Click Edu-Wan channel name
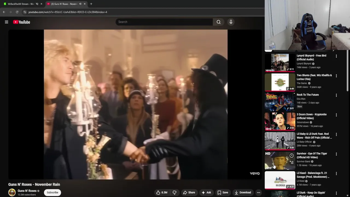The image size is (350, 197). point(301,99)
